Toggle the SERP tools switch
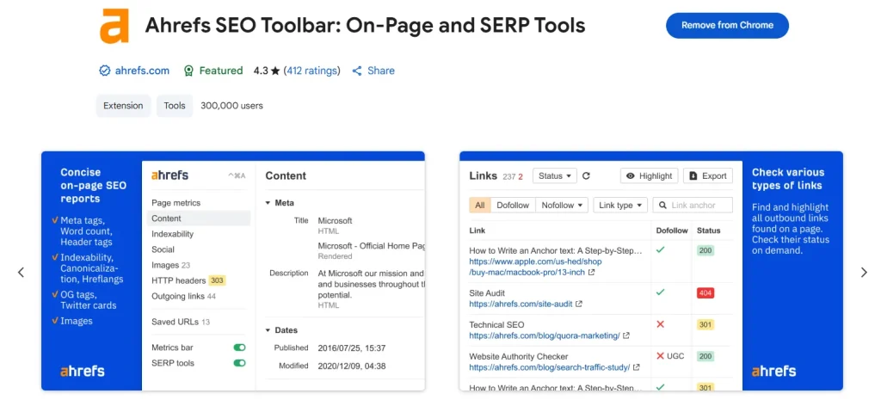 point(239,363)
